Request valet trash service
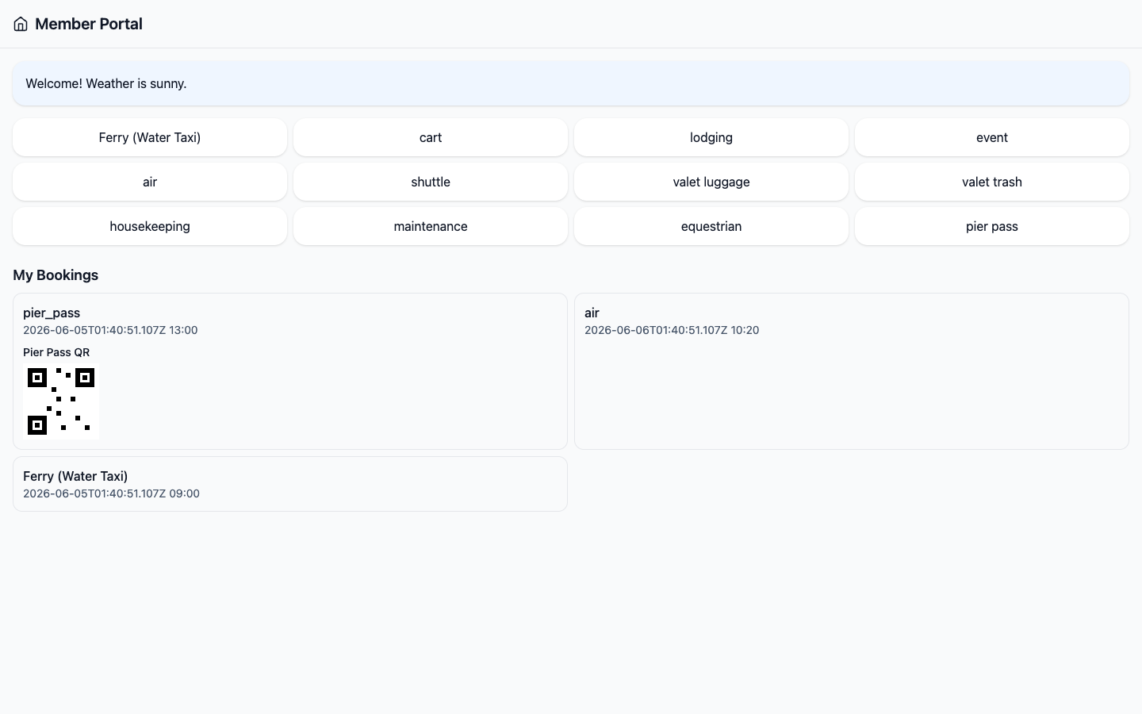1142x714 pixels. (x=992, y=182)
